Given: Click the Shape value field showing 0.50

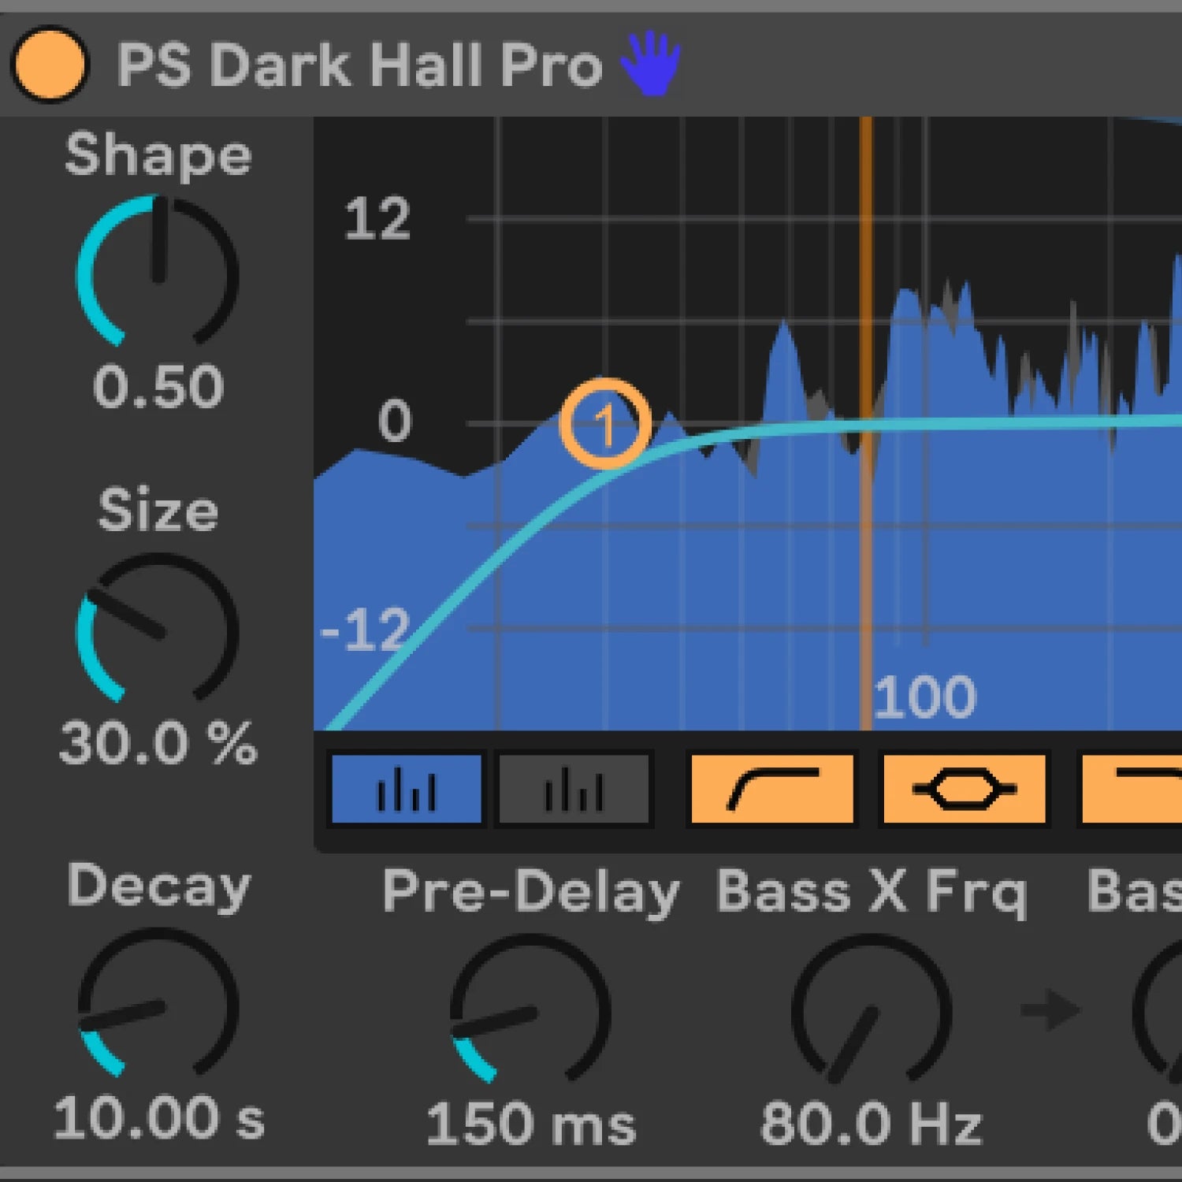Looking at the screenshot, I should pos(158,388).
